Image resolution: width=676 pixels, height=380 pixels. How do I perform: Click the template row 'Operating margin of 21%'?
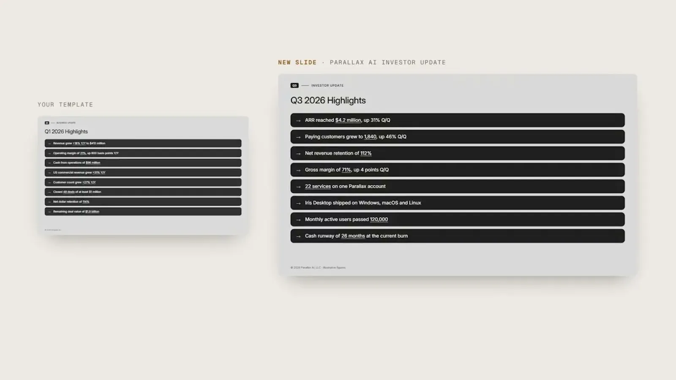point(143,153)
